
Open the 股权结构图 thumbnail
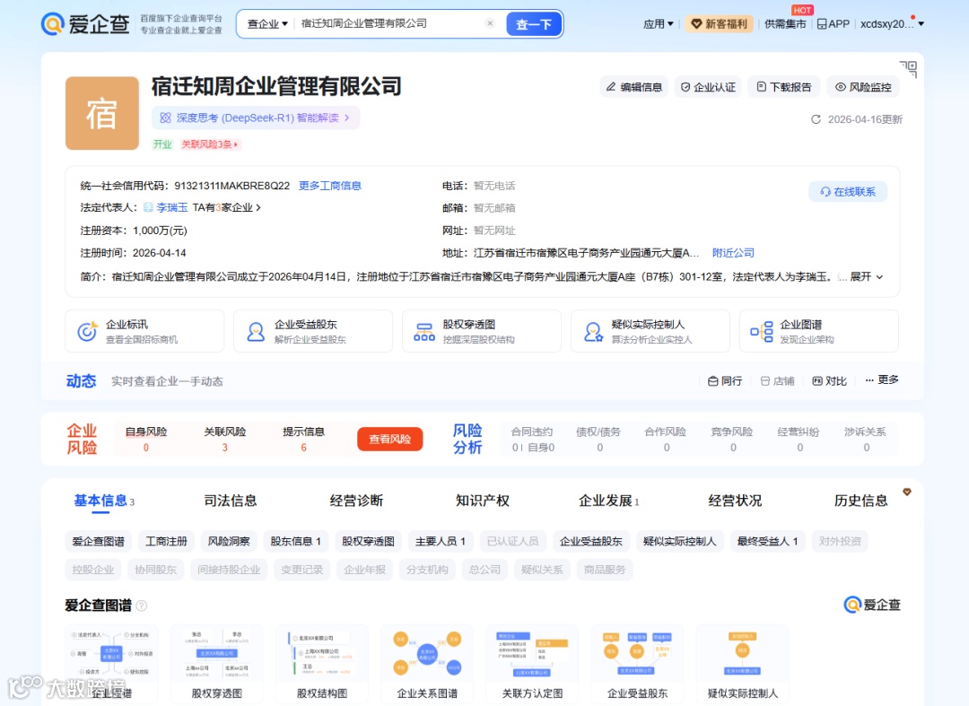322,663
